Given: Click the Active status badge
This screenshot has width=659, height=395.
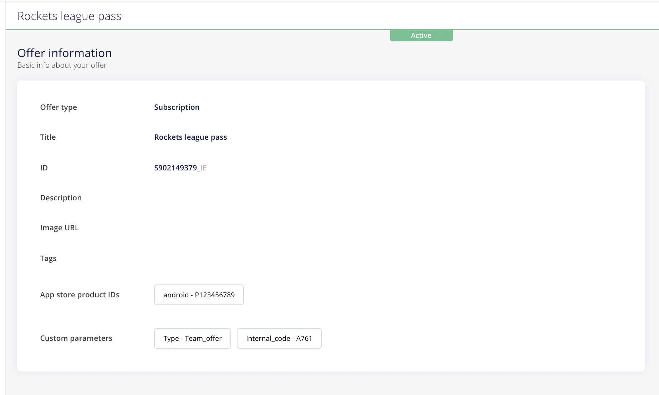Looking at the screenshot, I should [421, 35].
